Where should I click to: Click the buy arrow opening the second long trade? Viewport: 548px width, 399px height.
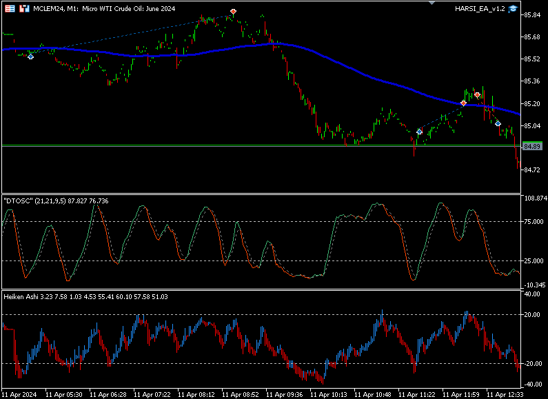point(419,132)
